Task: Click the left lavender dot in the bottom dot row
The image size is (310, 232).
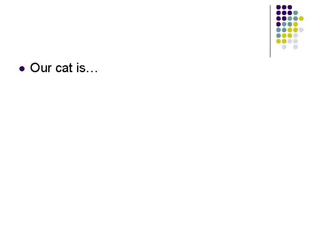Action: (x=284, y=47)
